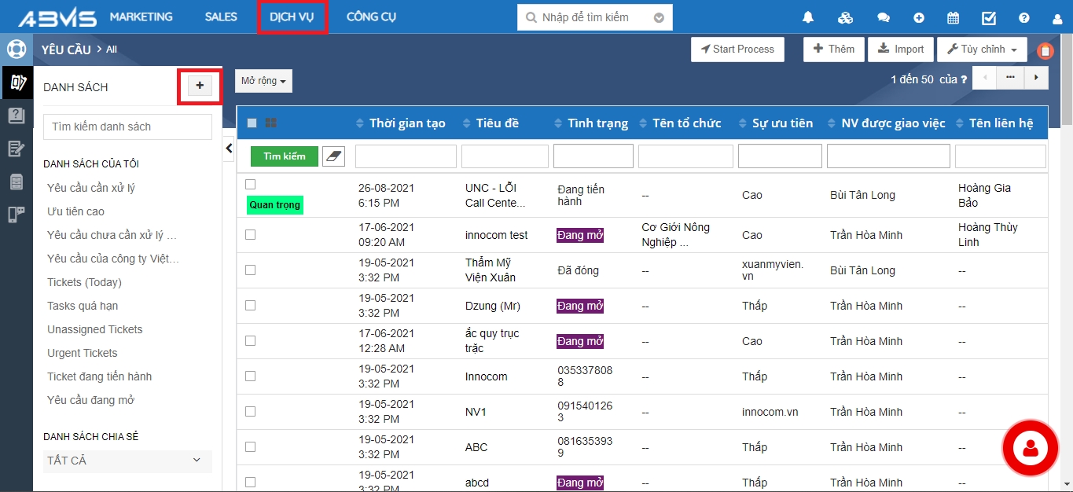Switch to the MARKETING menu
Image resolution: width=1073 pixels, height=492 pixels.
point(141,17)
